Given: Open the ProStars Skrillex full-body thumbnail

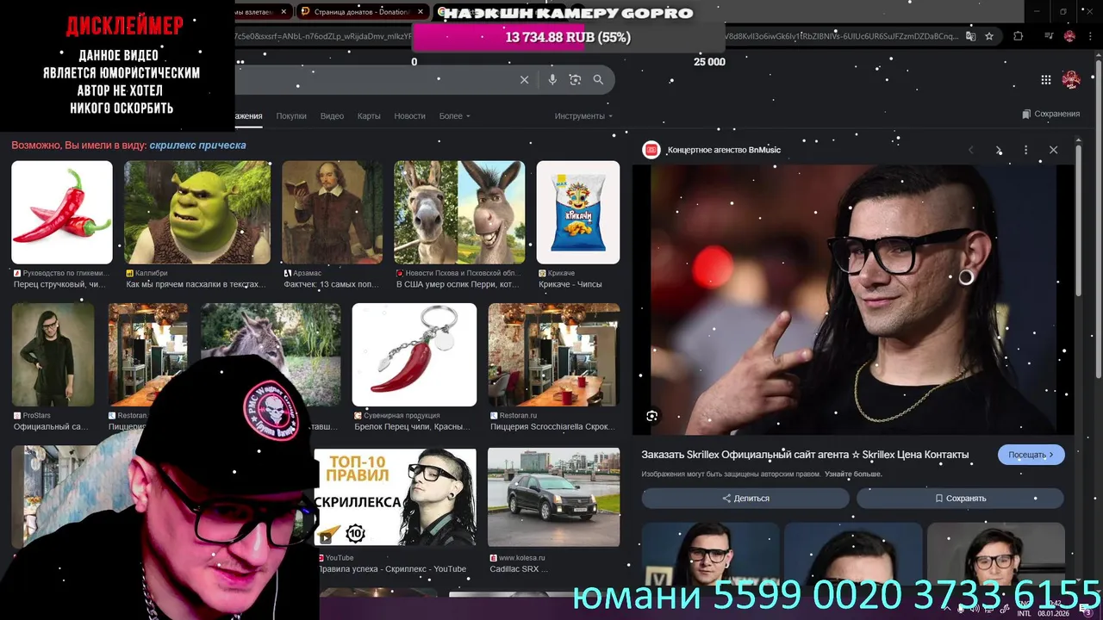Looking at the screenshot, I should coord(53,355).
